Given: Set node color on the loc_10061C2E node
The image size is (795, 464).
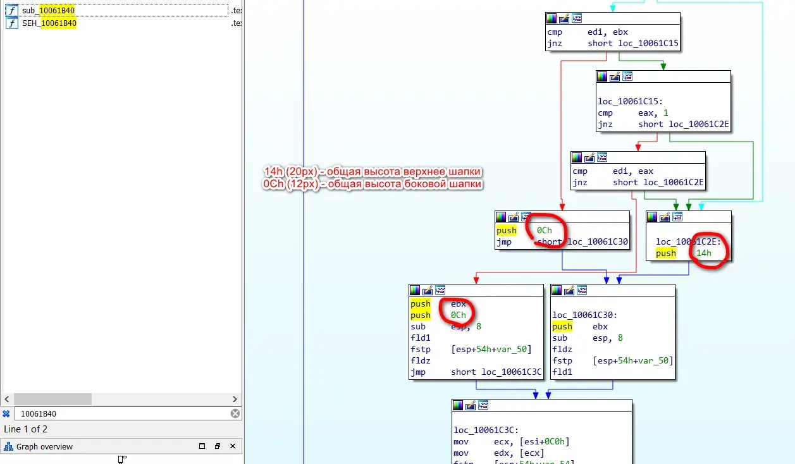Looking at the screenshot, I should 653,217.
